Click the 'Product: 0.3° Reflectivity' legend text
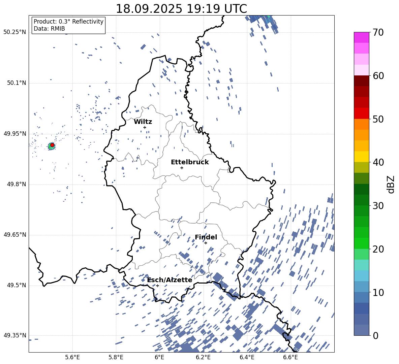This screenshot has height=364, width=399. click(68, 21)
